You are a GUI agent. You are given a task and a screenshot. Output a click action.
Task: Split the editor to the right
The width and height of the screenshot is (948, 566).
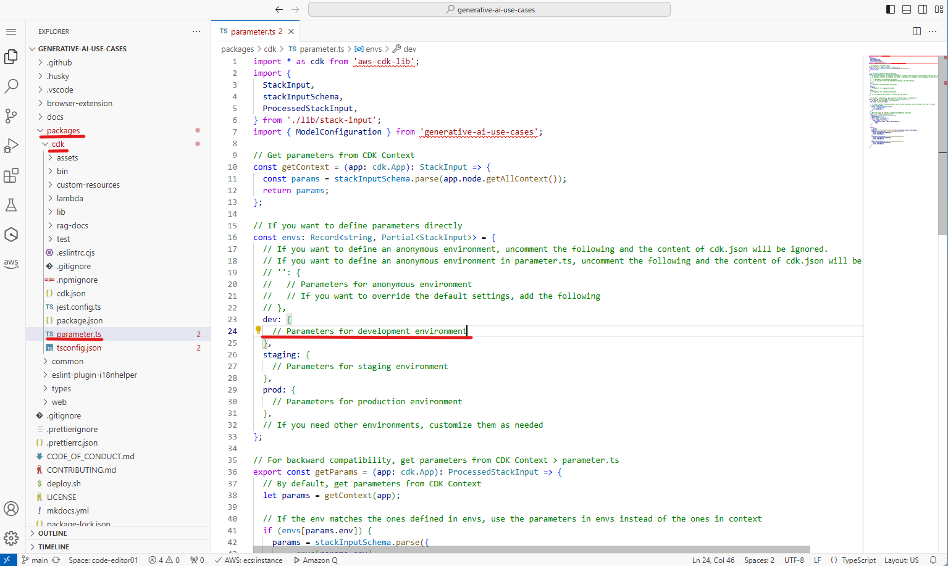[x=917, y=31]
